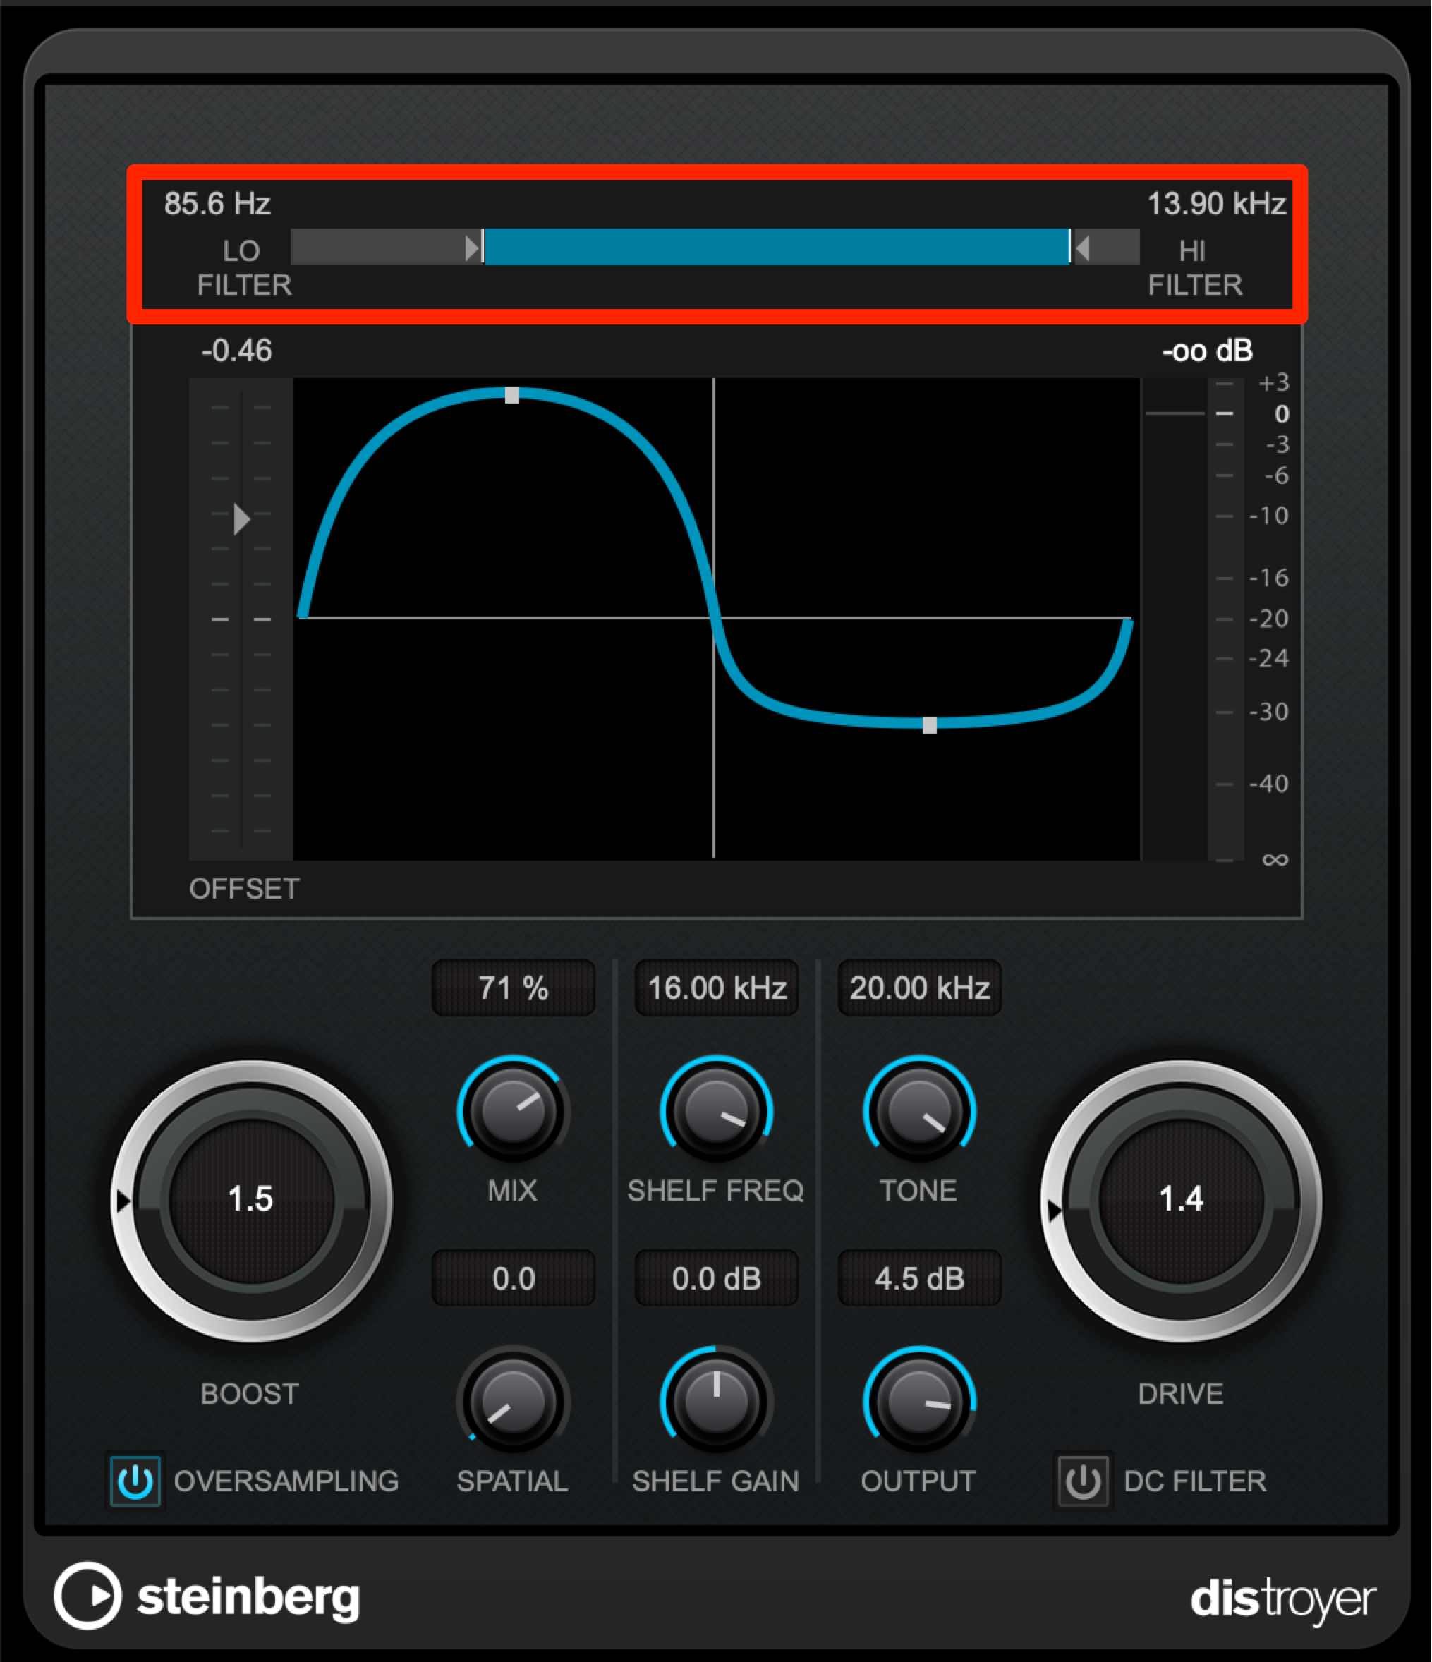Click the Mix knob
1432x1662 pixels.
point(514,1111)
